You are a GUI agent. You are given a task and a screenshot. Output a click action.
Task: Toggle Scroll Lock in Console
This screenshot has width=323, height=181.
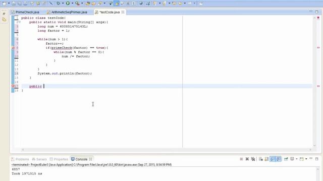click(266, 159)
